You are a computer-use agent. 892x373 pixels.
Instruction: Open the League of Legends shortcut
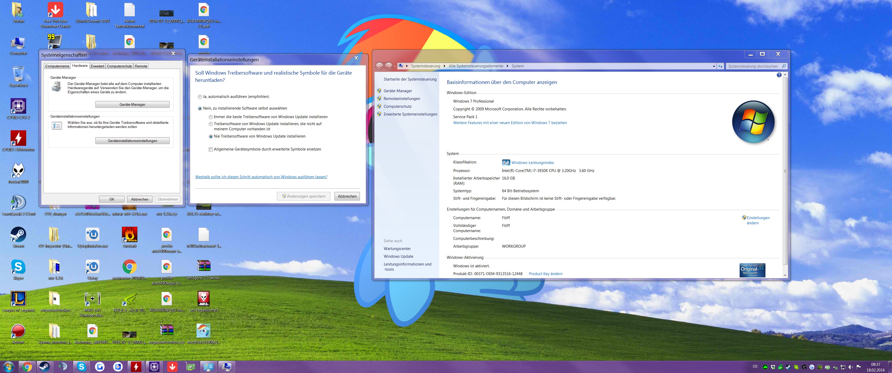coord(18,299)
